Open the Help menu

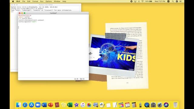pyautogui.click(x=64, y=1)
